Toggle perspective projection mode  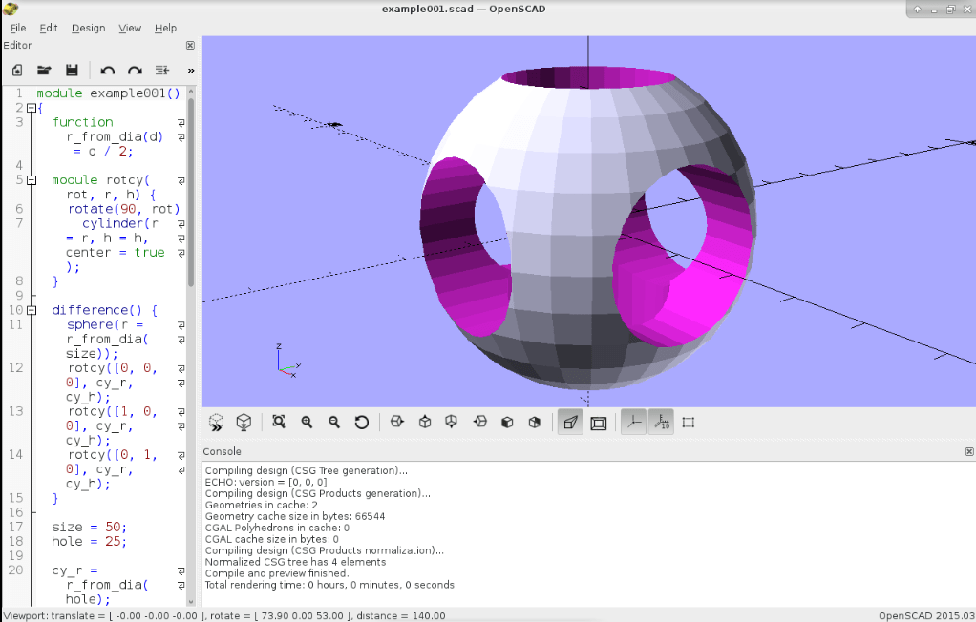click(x=569, y=422)
